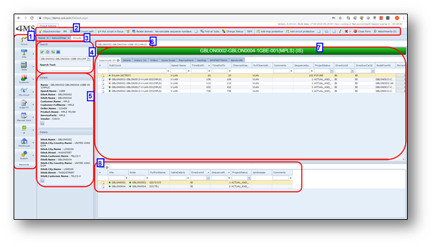Click the Relate domain toolbar item

pos(142,32)
